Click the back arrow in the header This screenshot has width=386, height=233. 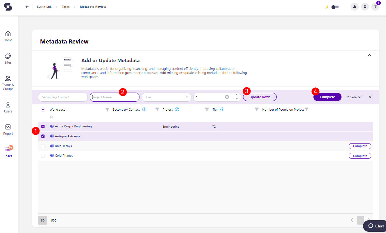point(27,7)
